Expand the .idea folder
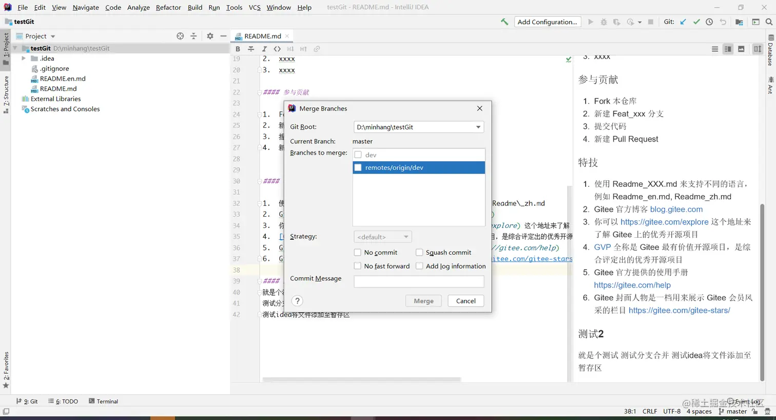The image size is (776, 420). [24, 59]
